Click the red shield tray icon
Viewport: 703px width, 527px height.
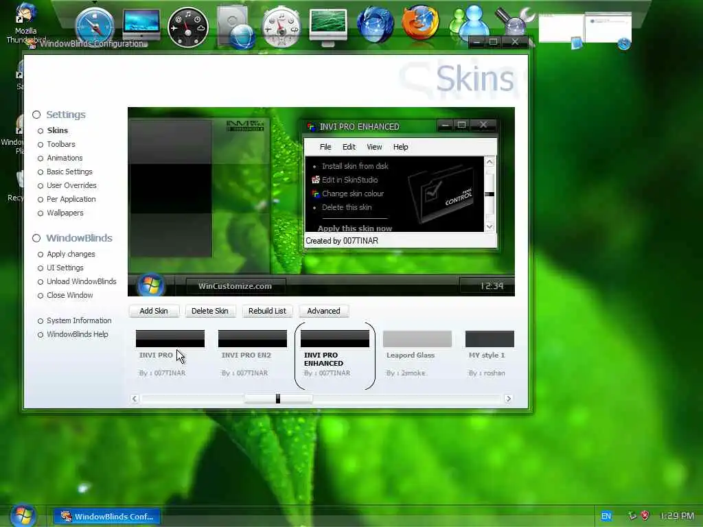point(645,516)
